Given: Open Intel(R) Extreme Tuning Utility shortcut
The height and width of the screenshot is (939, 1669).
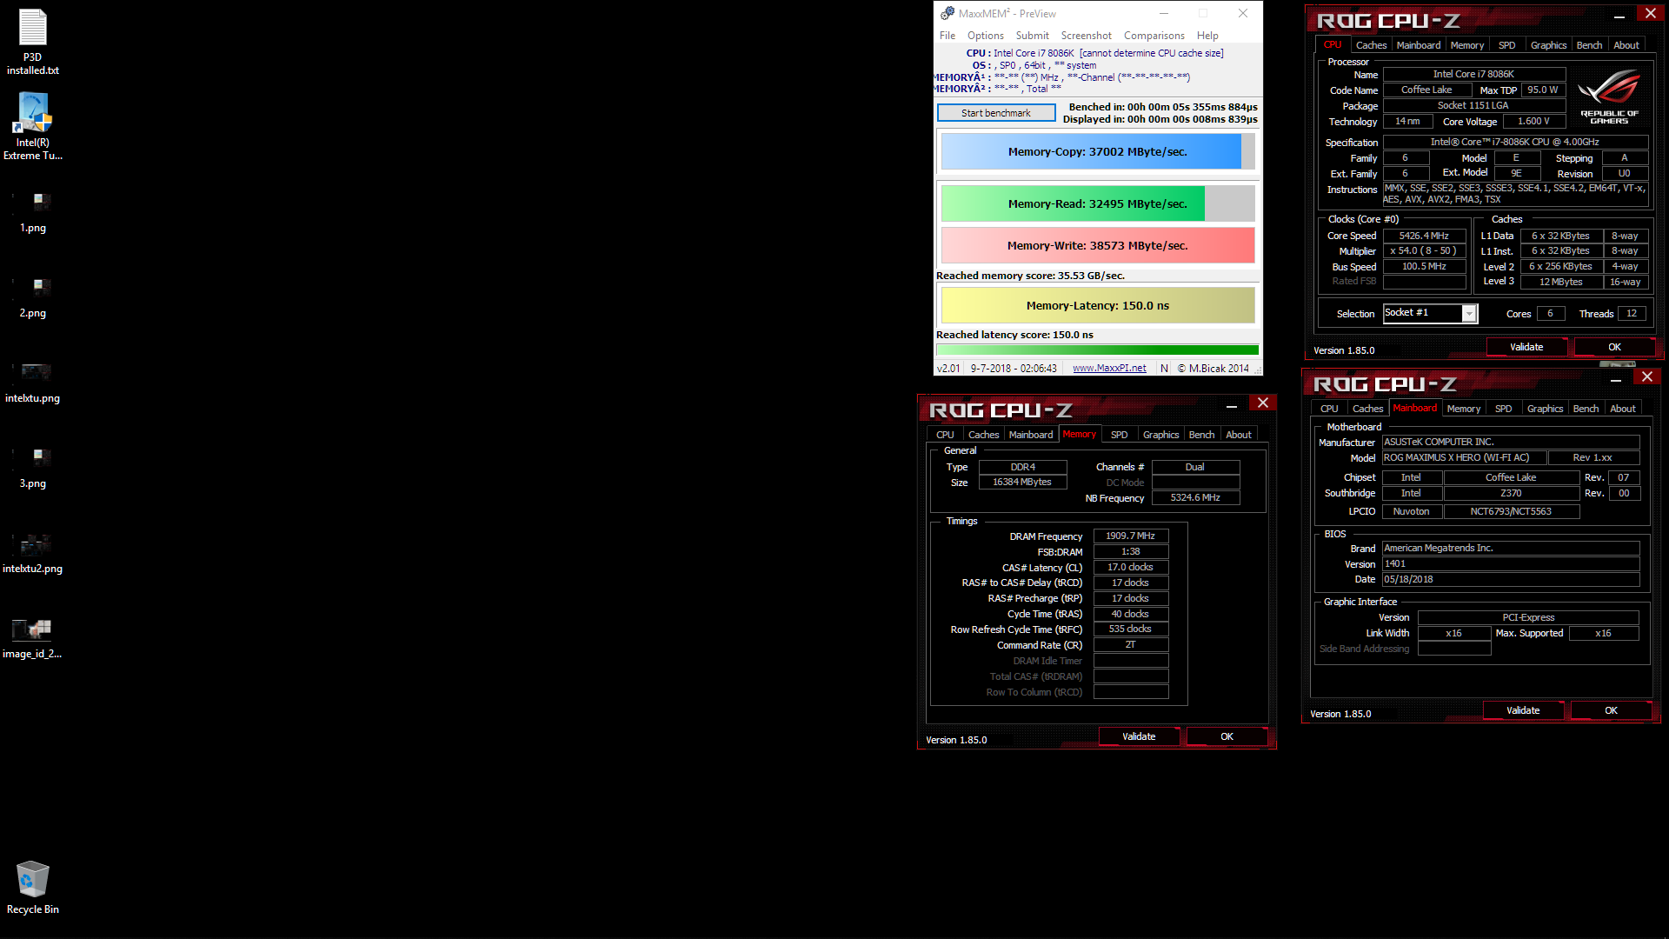Looking at the screenshot, I should [x=33, y=127].
